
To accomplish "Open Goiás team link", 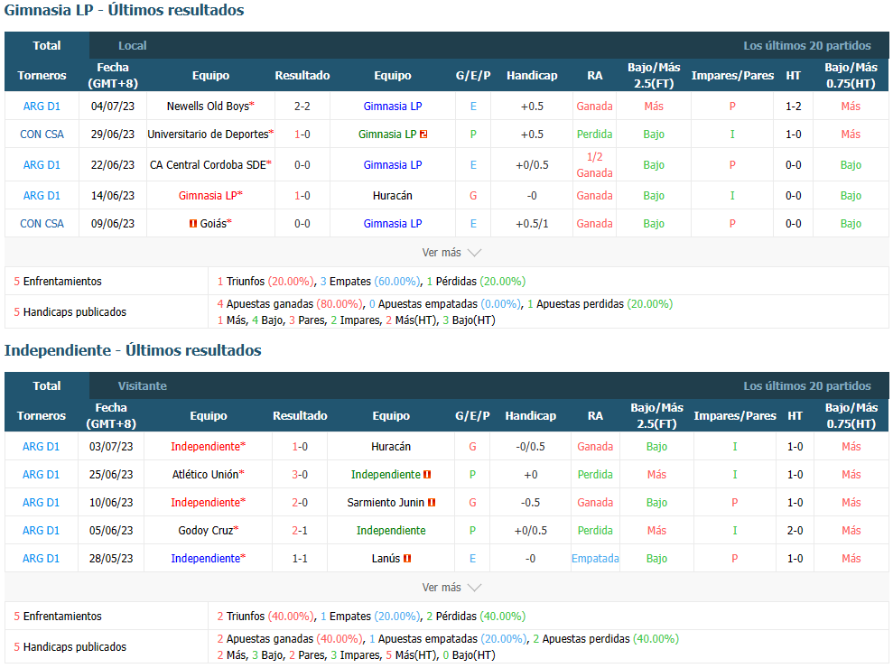I will coord(213,224).
